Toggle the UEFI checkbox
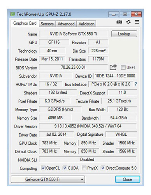 123,67
